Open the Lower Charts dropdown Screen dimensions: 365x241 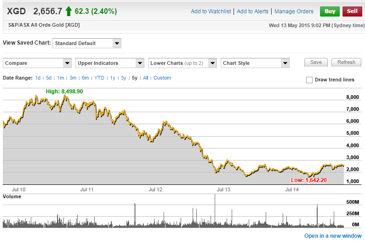182,63
